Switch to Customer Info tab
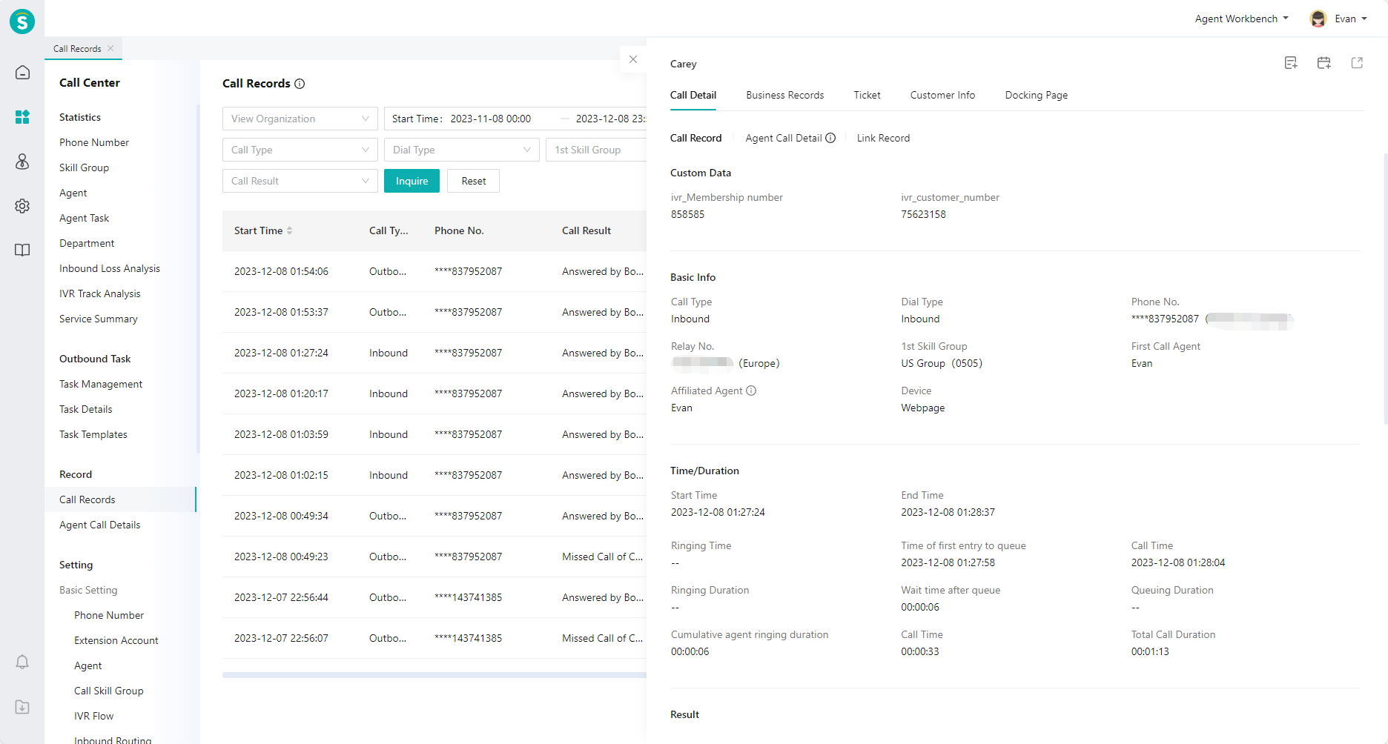This screenshot has height=744, width=1388. [942, 95]
